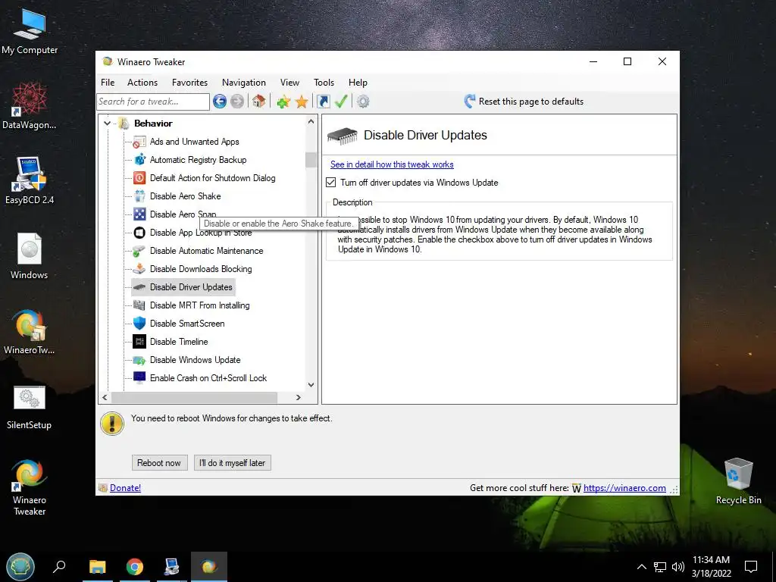The height and width of the screenshot is (582, 776).
Task: Click the Winaero Tweaker taskbar button
Action: [x=209, y=567]
